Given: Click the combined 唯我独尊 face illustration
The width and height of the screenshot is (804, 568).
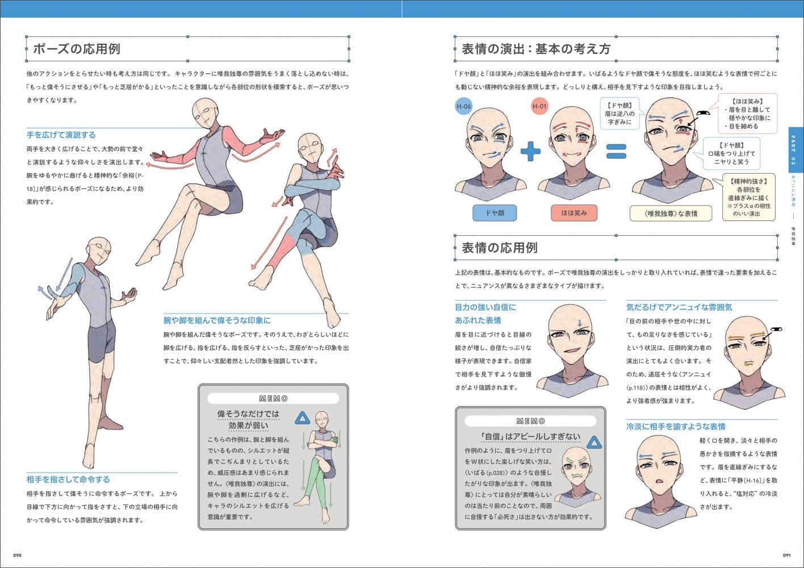Looking at the screenshot, I should coord(673,151).
